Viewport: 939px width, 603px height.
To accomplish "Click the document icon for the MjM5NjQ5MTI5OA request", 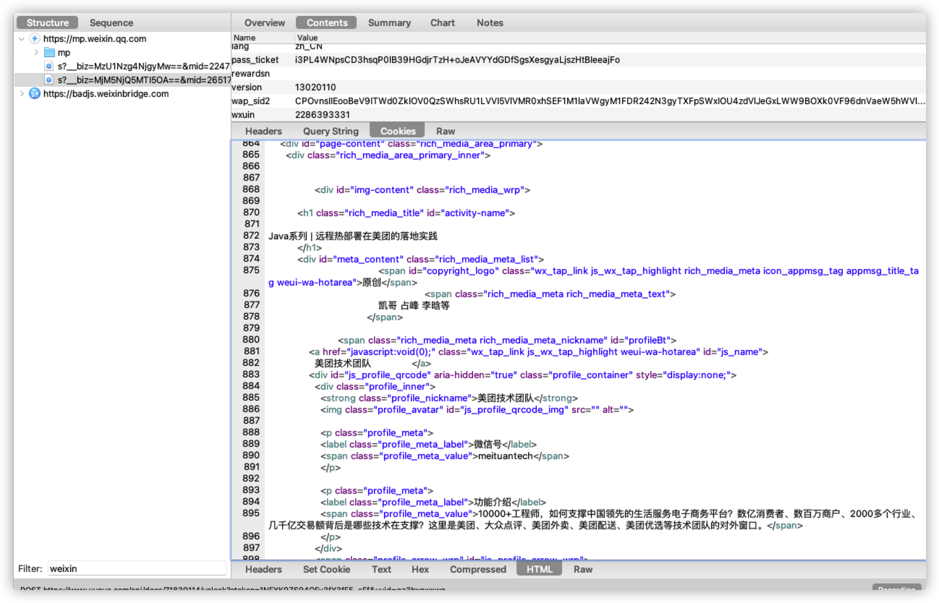I will [49, 80].
